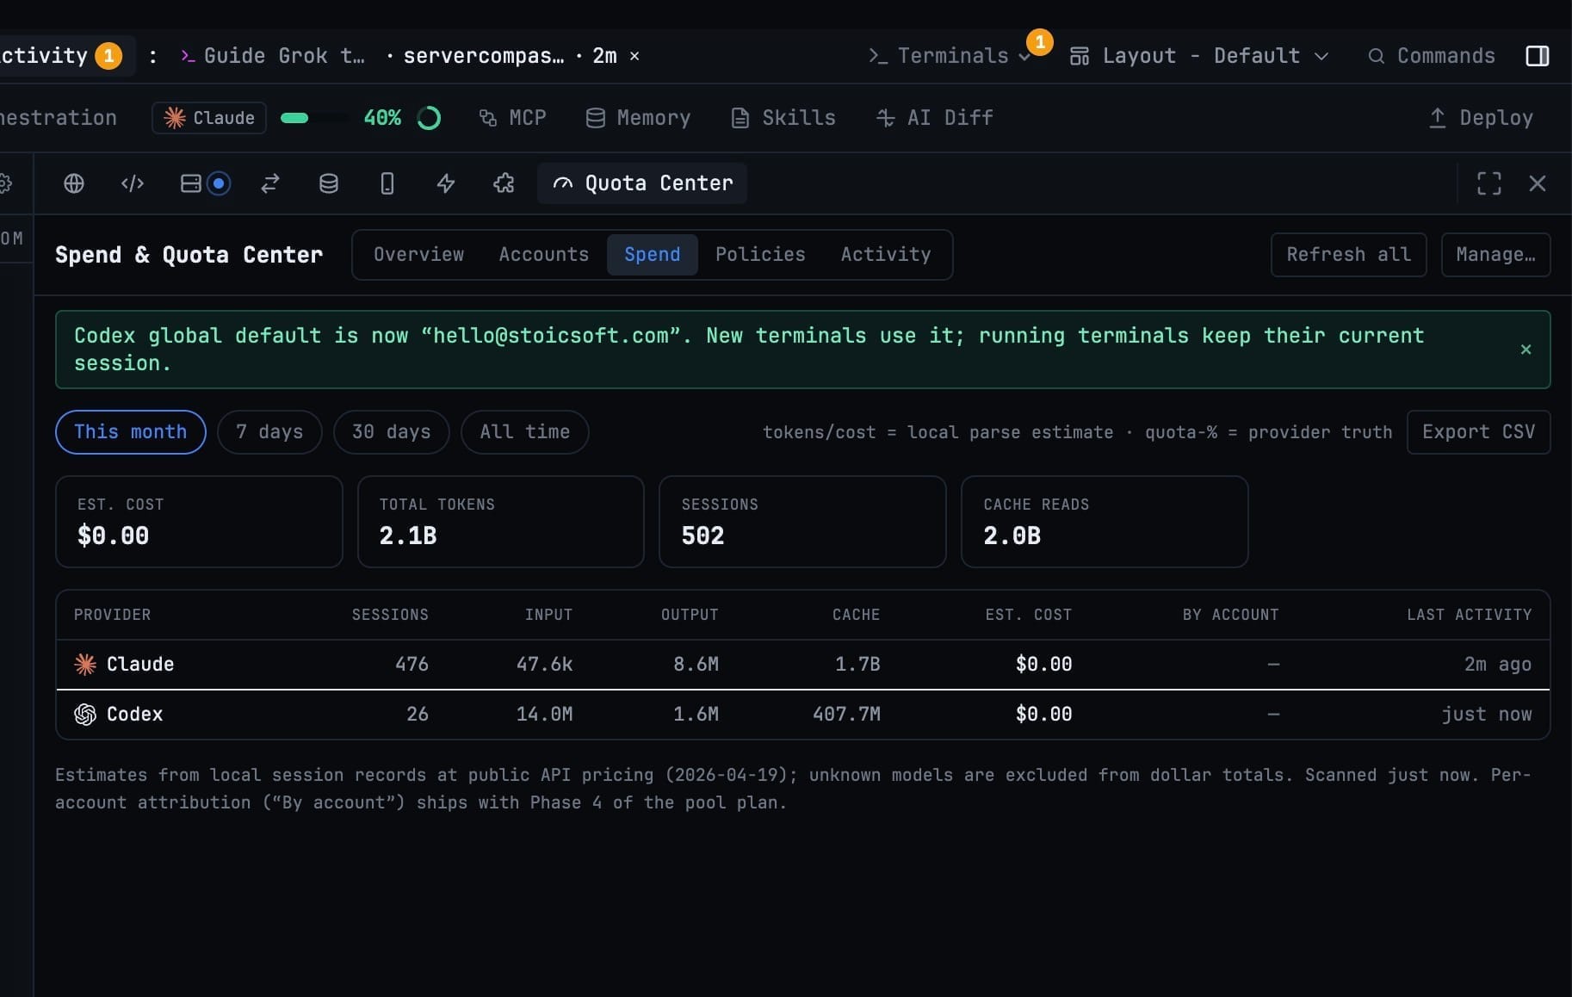Expand the Layout - Default dropdown chevron
The height and width of the screenshot is (997, 1572).
(x=1321, y=56)
